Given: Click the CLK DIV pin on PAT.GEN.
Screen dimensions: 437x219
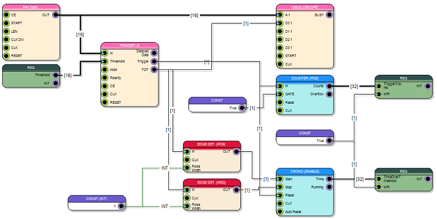Looking at the screenshot, I should (x=6, y=39).
